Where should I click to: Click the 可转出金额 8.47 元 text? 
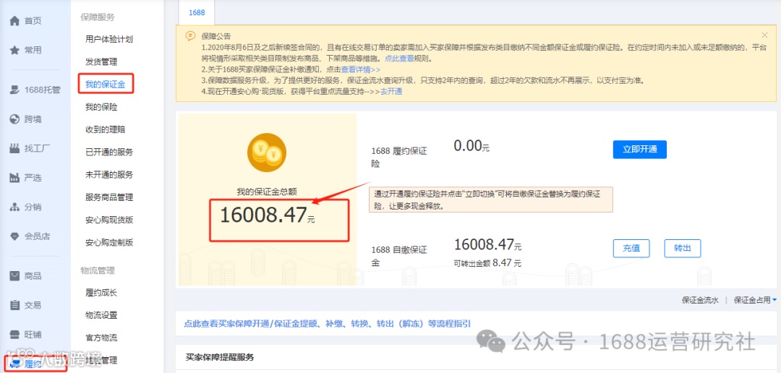click(487, 262)
